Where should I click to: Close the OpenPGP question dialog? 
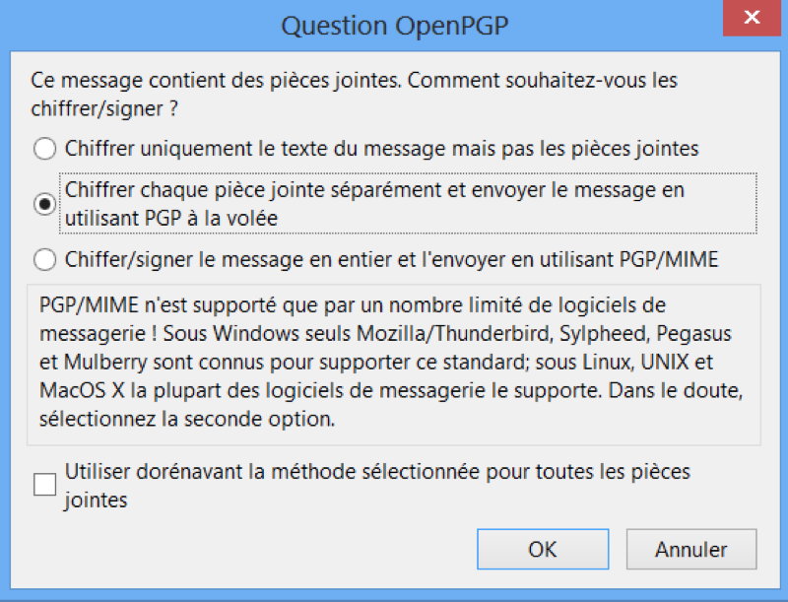(x=752, y=18)
